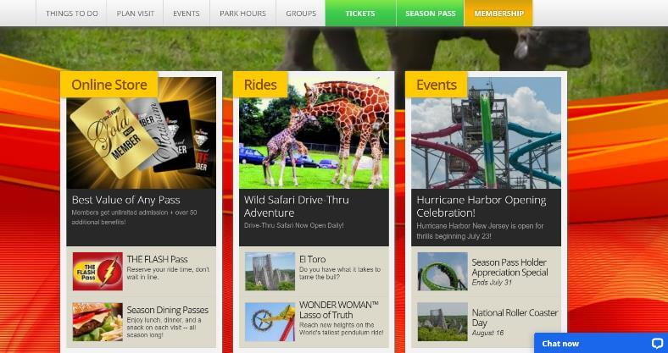Click the Season Dining burger thumbnail
This screenshot has height=353, width=668.
[97, 322]
